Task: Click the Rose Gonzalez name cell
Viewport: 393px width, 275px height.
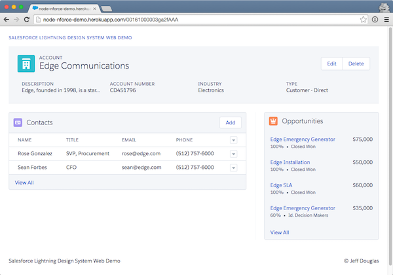Action: pyautogui.click(x=35, y=153)
